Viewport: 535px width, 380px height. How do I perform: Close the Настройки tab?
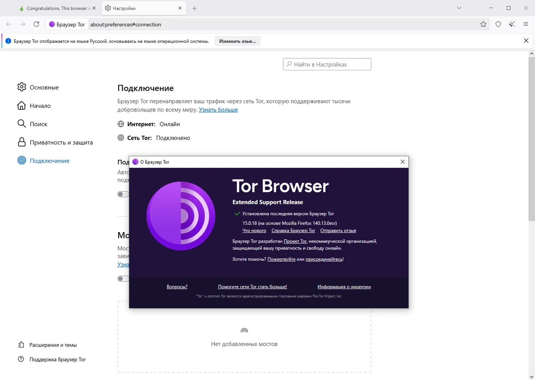[x=180, y=8]
